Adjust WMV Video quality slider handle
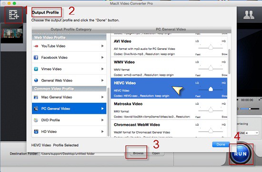 point(211,68)
